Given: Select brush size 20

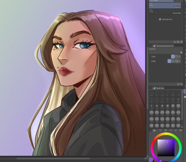Looking at the screenshot, I should click(x=167, y=107).
